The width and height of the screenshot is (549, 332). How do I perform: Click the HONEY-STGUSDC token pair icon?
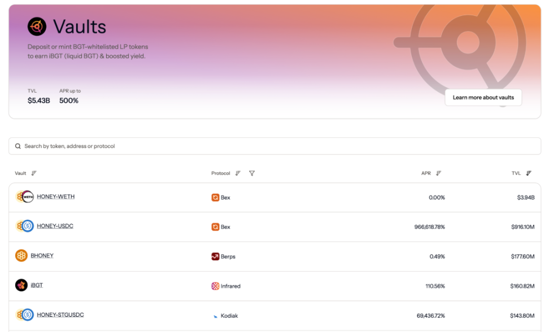coord(24,315)
